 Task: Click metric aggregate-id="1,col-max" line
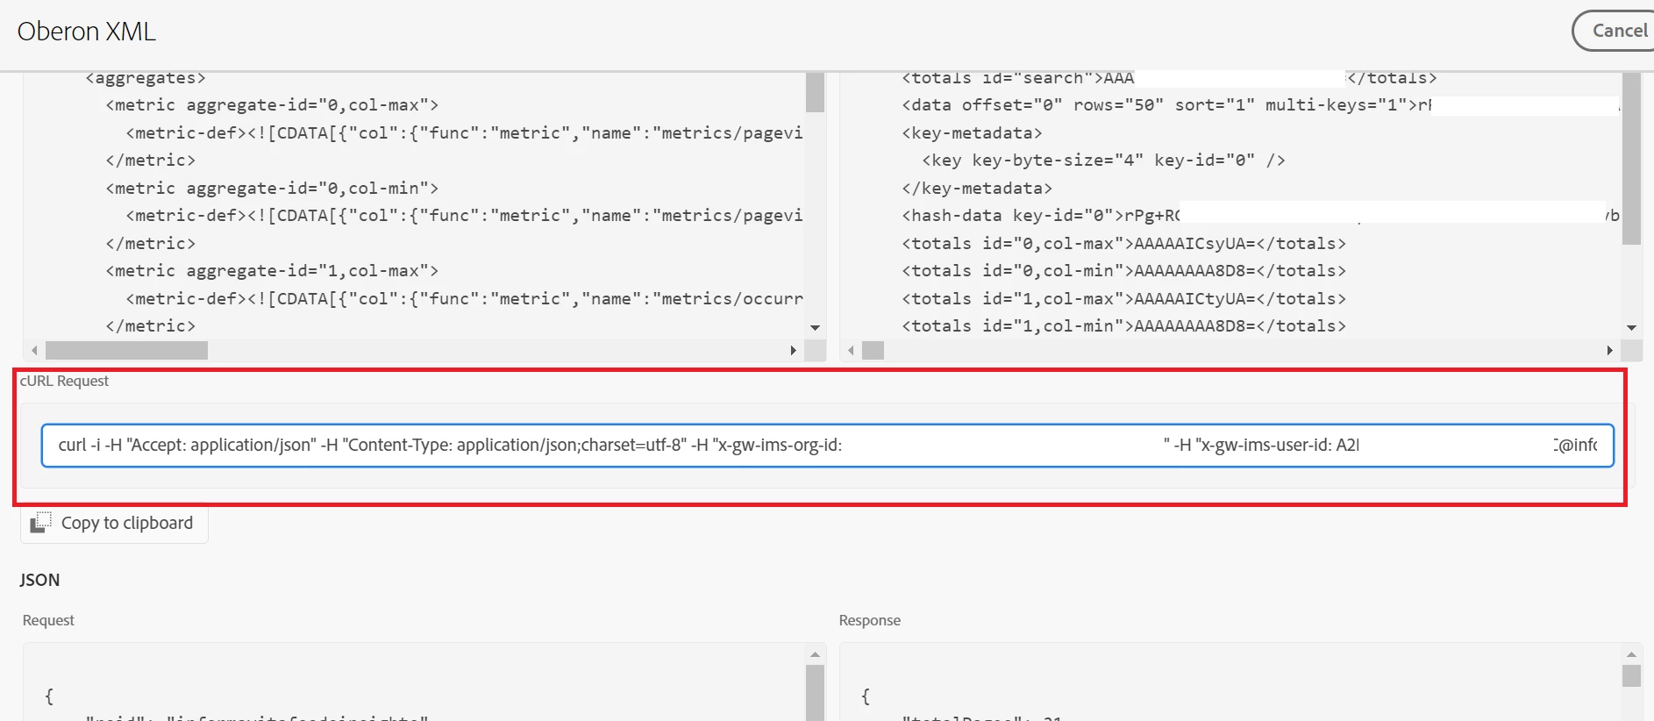272,271
